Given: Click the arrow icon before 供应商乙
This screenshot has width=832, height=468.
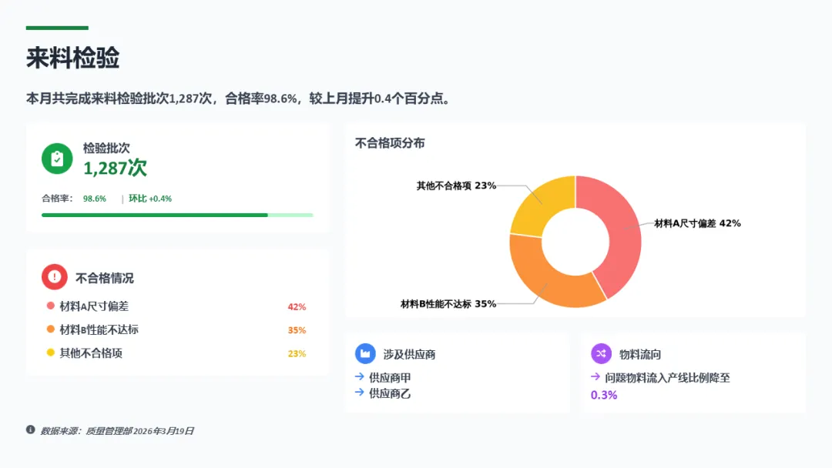Looking at the screenshot, I should pyautogui.click(x=359, y=393).
